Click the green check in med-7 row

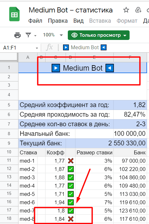[71, 211]
